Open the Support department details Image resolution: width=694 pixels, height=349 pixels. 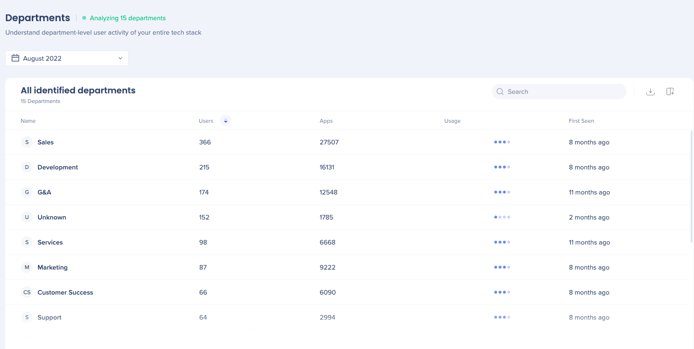[x=49, y=317]
